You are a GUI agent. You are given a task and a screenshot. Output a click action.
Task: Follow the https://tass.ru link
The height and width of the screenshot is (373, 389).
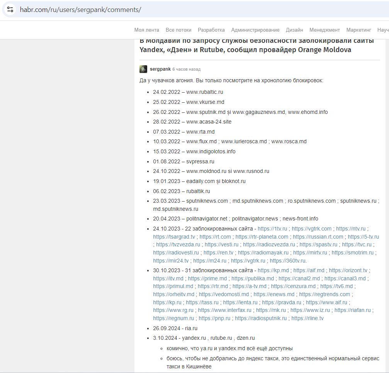pyautogui.click(x=202, y=303)
